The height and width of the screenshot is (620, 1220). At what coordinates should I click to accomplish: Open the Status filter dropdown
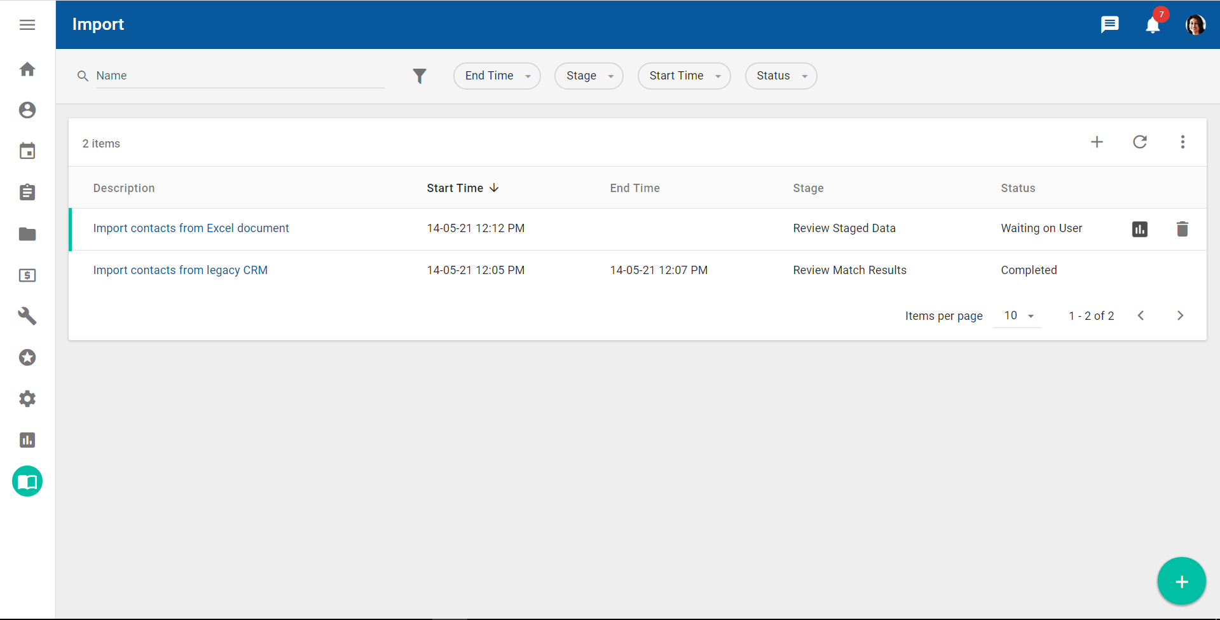click(x=780, y=76)
